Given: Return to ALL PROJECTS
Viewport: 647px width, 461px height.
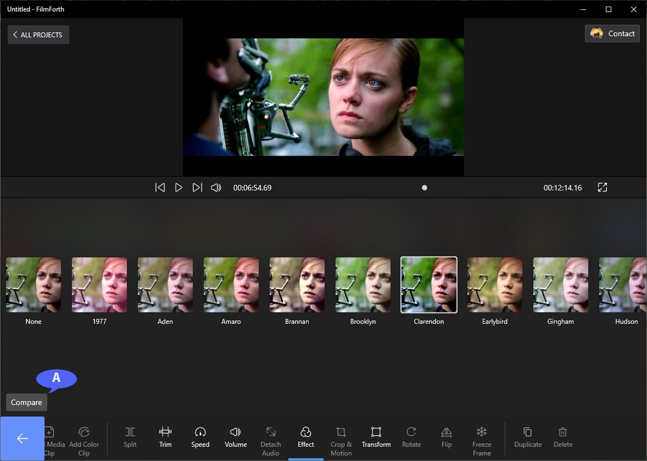Looking at the screenshot, I should (x=38, y=35).
